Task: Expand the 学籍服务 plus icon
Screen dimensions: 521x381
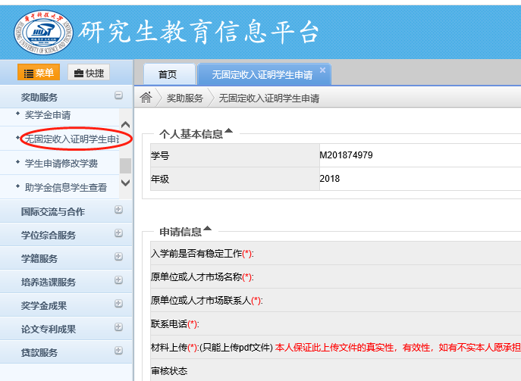Action: click(118, 258)
